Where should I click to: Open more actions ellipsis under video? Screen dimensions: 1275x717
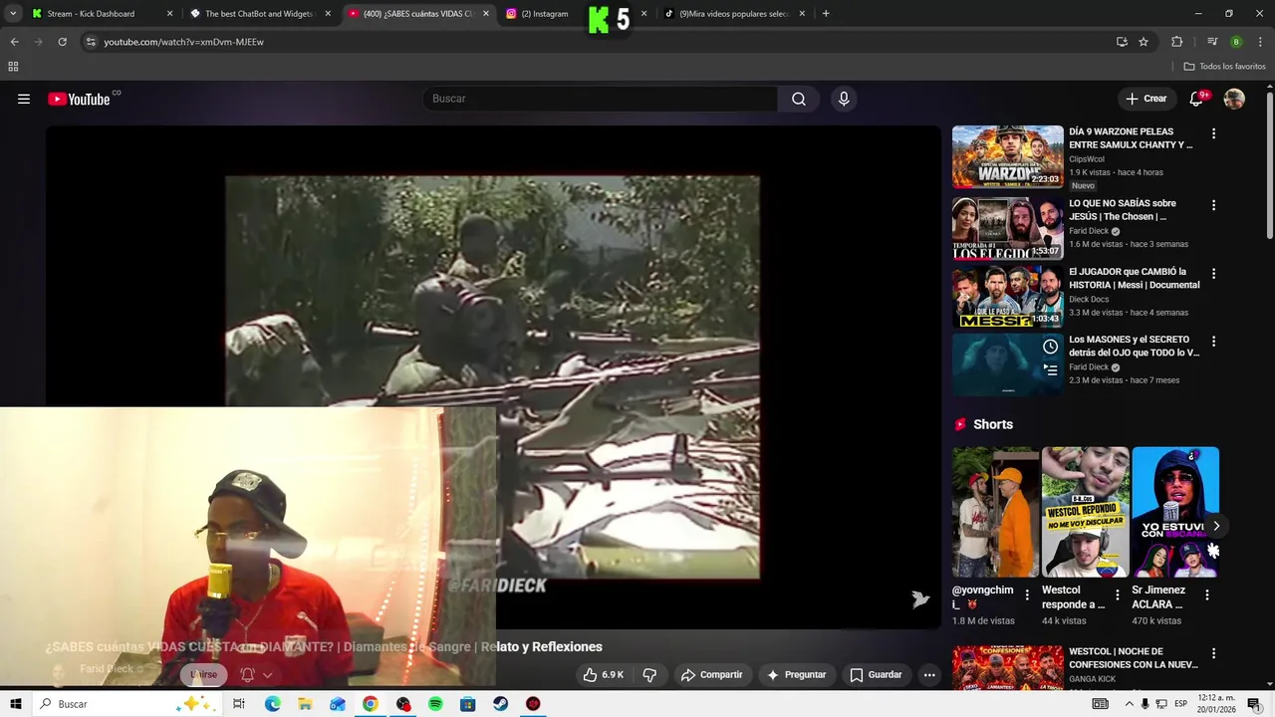929,674
